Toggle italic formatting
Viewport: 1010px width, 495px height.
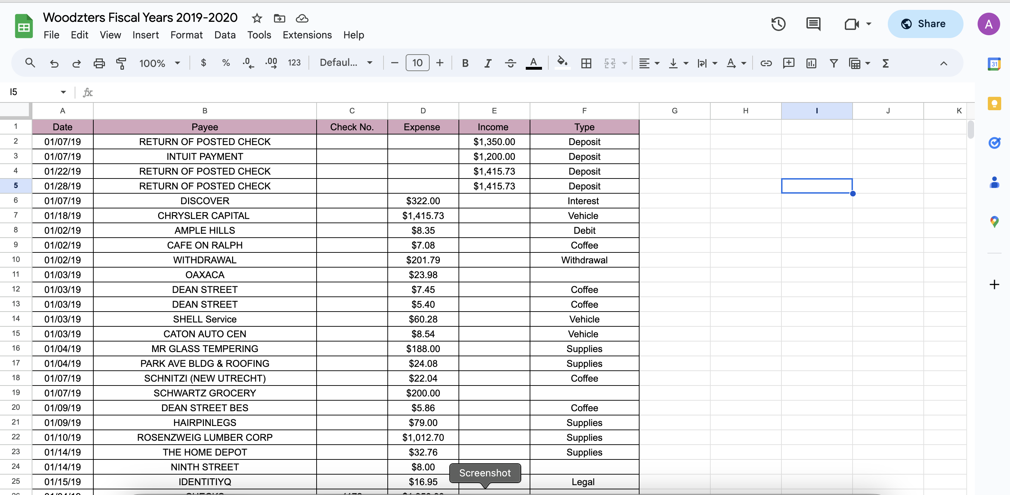point(487,63)
